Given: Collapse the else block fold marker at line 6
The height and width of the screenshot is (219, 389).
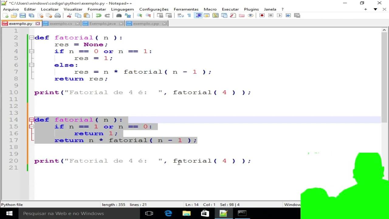Looking at the screenshot, I should pyautogui.click(x=32, y=65).
